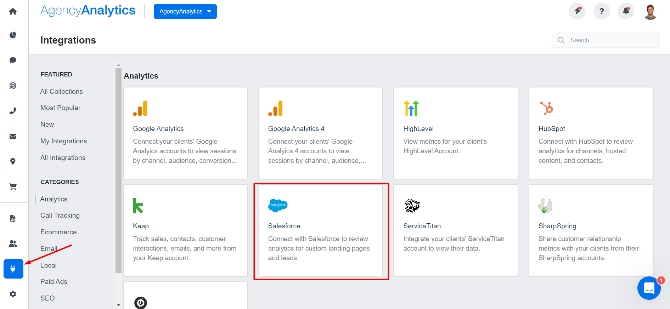Click the home icon in sidebar

tap(13, 12)
